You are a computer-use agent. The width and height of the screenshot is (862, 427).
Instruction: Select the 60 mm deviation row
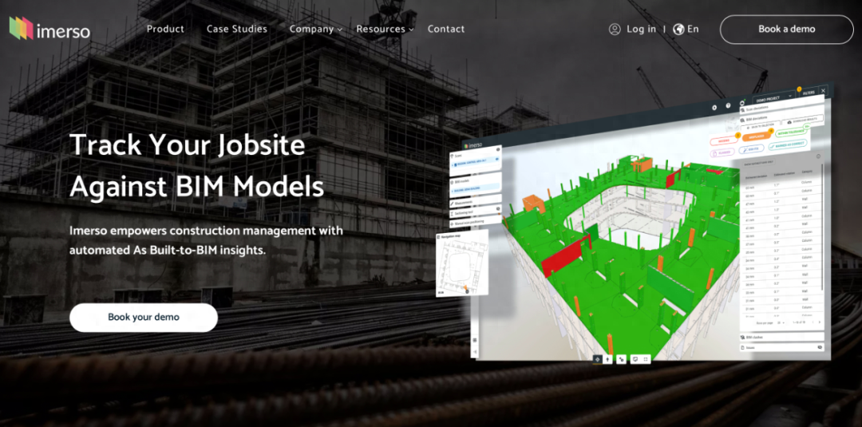coord(783,193)
